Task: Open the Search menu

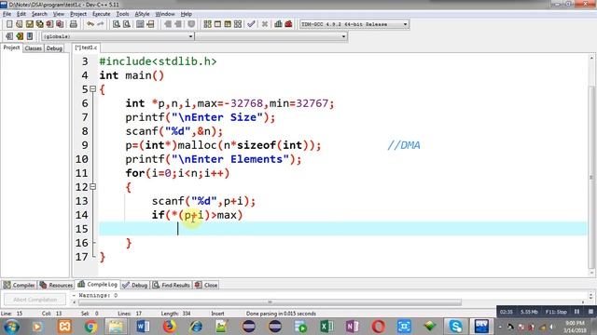Action: click(x=39, y=14)
